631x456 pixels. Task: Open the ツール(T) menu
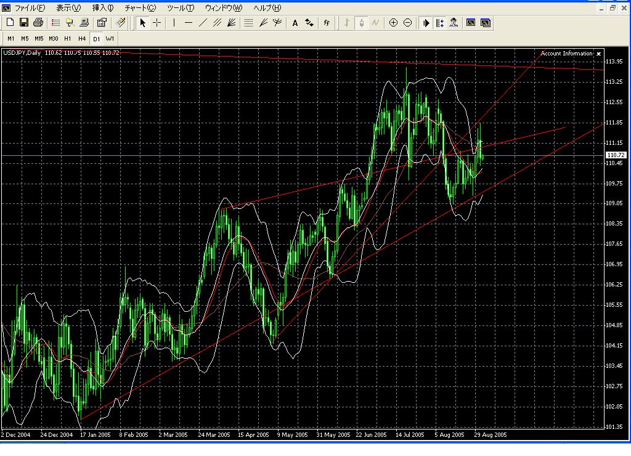(x=181, y=8)
